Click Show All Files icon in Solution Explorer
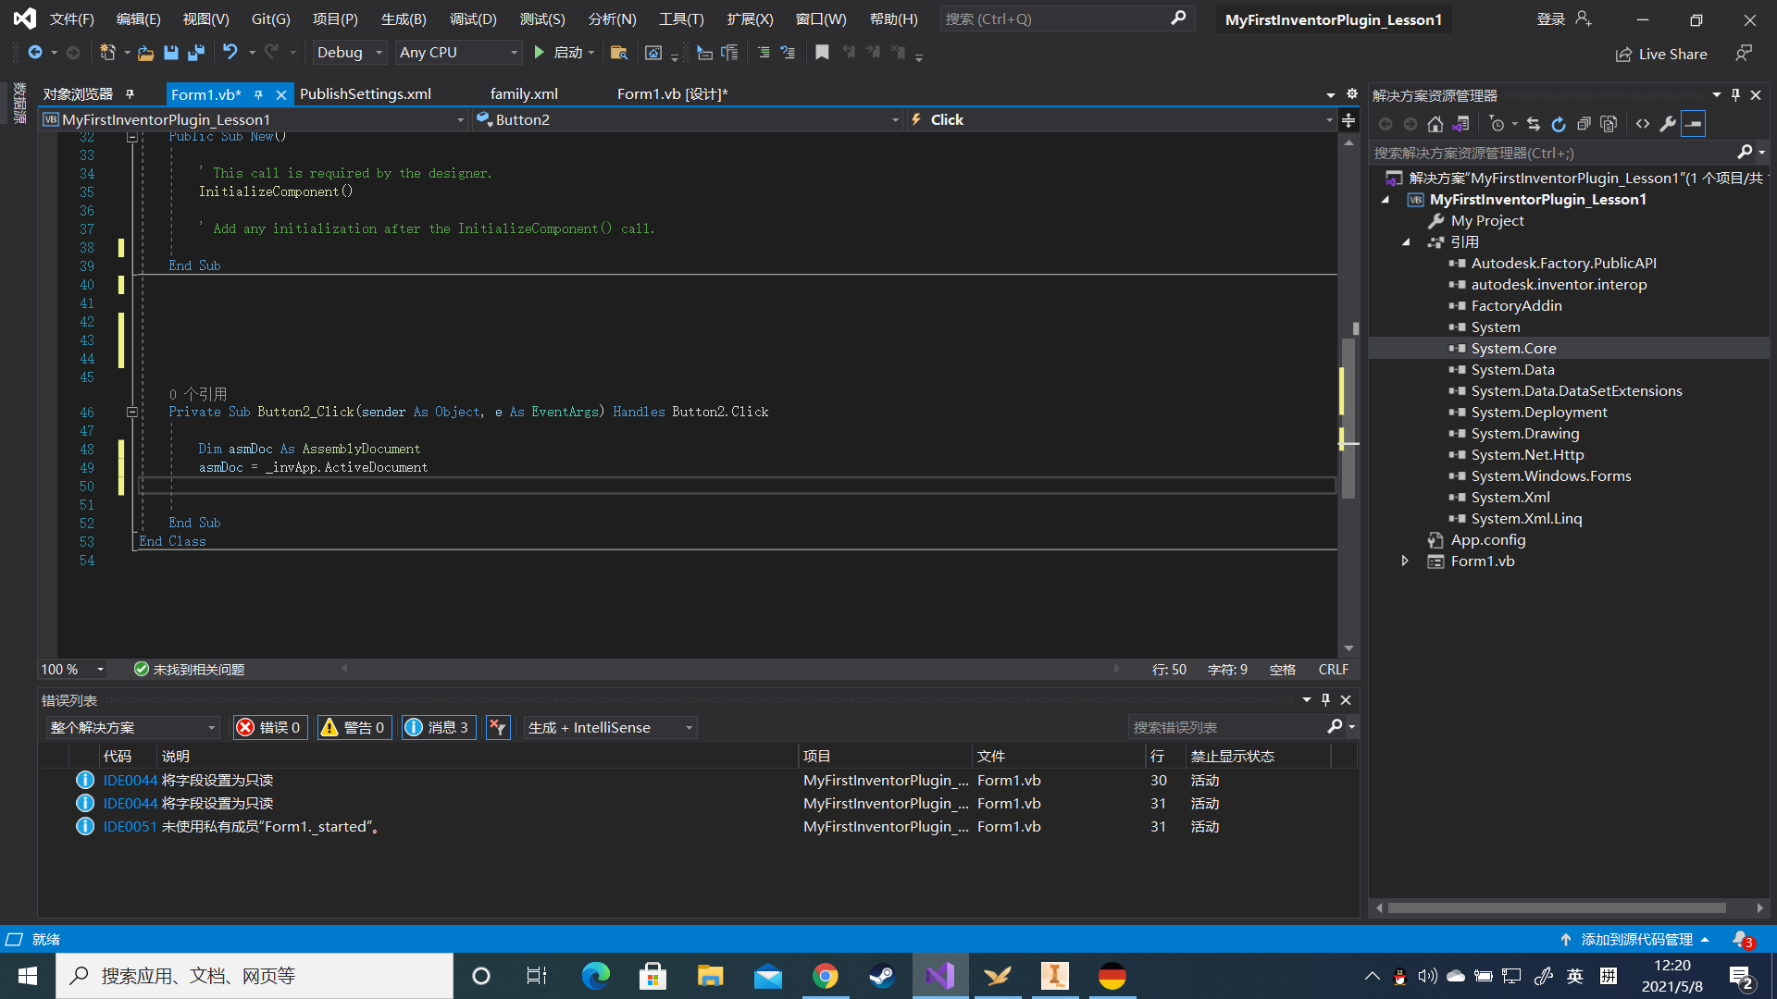Screen dimensions: 1777x999 point(1609,124)
